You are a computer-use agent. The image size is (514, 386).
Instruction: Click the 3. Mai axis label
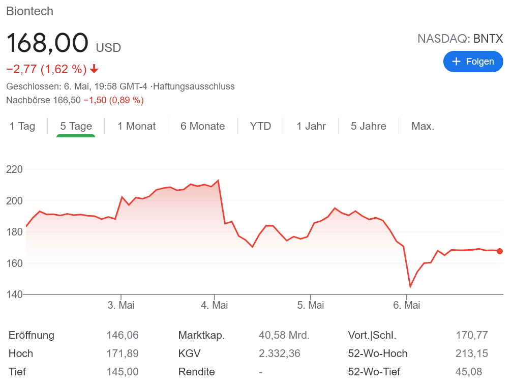coord(121,305)
